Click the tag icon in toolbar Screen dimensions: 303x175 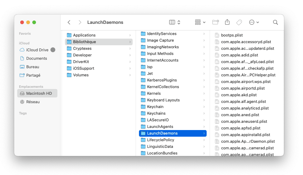[239, 22]
